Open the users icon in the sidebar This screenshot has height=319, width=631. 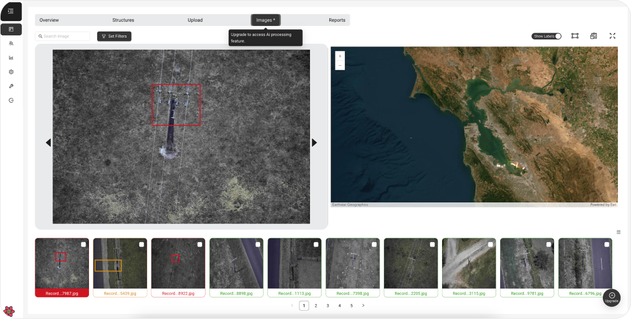pos(11,43)
